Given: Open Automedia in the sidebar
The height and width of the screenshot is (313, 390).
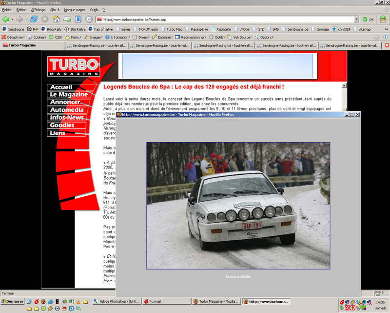Looking at the screenshot, I should click(67, 110).
